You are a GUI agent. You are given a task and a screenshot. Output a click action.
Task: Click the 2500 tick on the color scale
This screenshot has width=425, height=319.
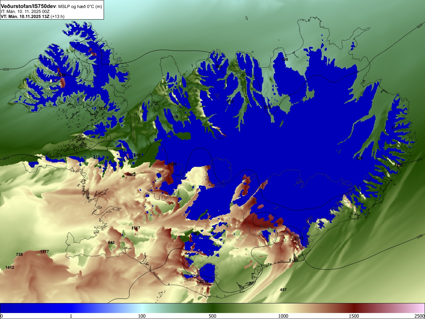coord(419,316)
